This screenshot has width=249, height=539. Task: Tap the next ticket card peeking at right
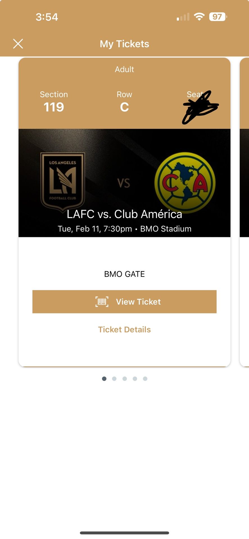click(x=244, y=211)
